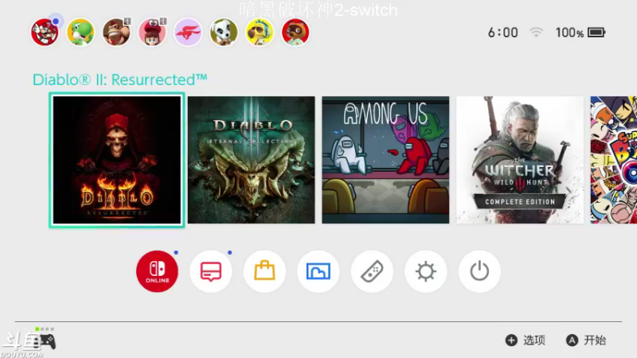Click the Diablo II: Resurrected title text
This screenshot has height=358, width=637.
point(120,80)
